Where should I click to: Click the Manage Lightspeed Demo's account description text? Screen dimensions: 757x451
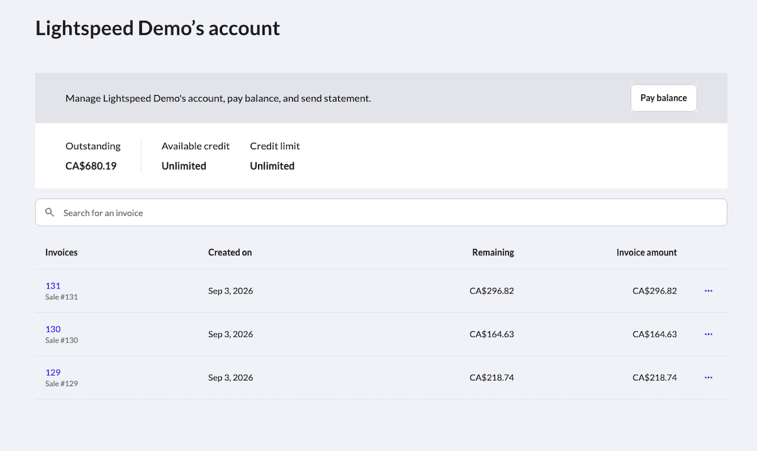[x=218, y=99]
